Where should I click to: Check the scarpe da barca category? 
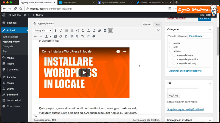(x=174, y=55)
